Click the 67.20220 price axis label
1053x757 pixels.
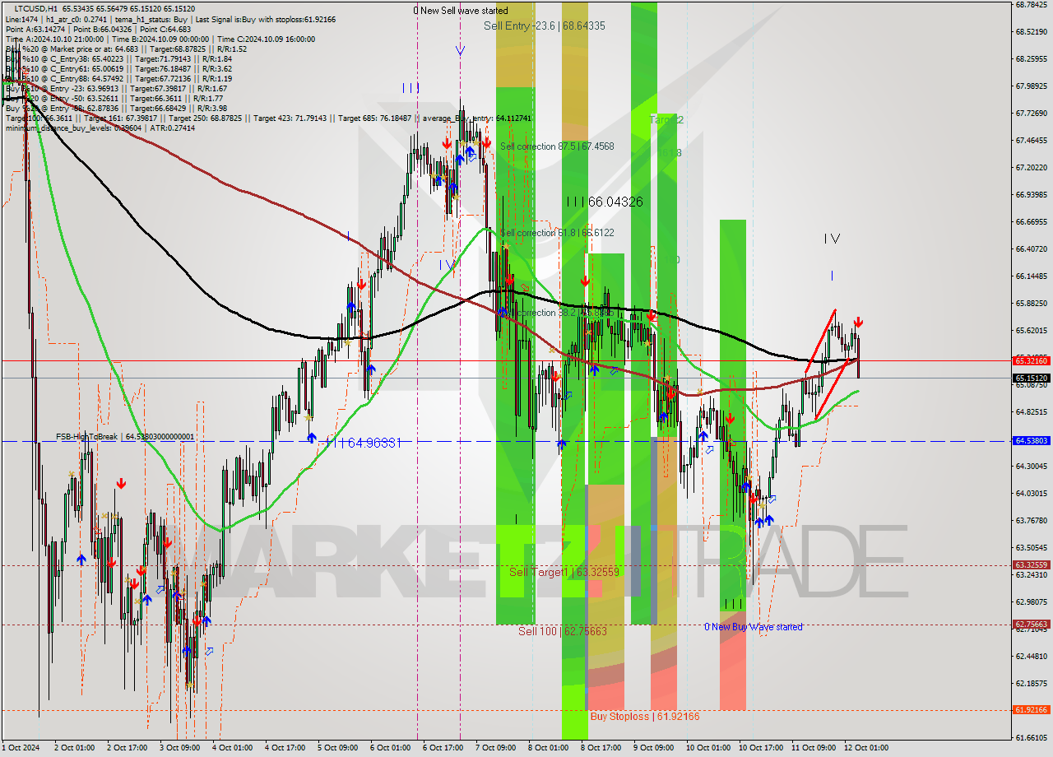(1031, 168)
